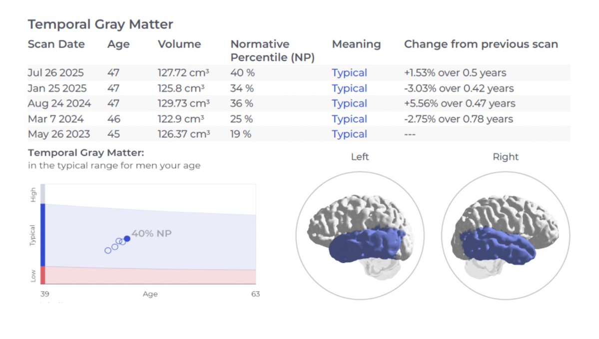The image size is (599, 339).
Task: Click the Typical link for Mar 7 2024
Action: [349, 119]
